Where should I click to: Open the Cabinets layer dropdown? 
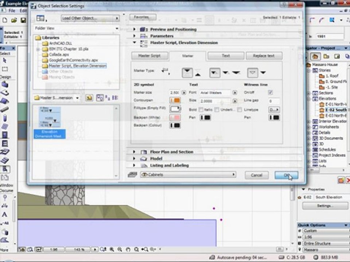coord(188,175)
